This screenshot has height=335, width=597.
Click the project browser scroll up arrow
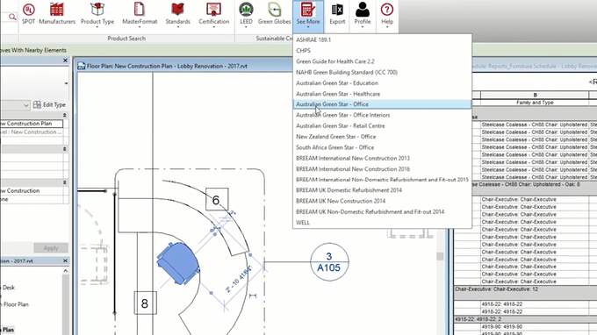[66, 271]
